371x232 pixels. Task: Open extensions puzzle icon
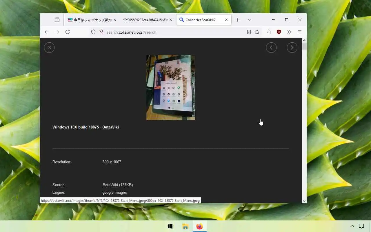[268, 32]
